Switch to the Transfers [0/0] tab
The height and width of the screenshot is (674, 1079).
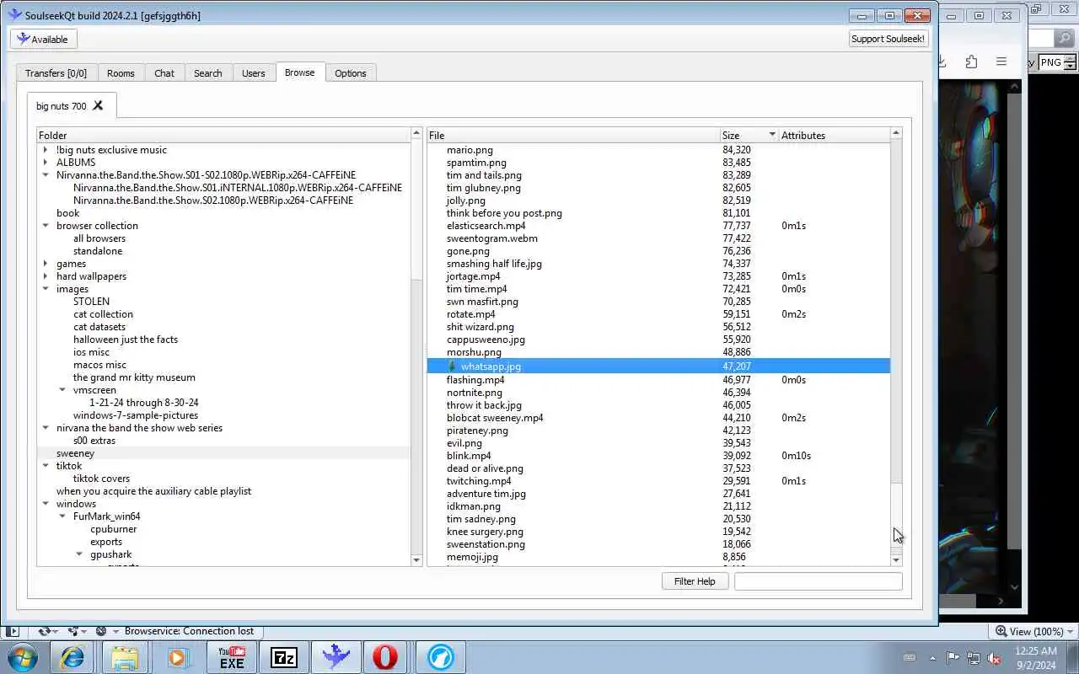pyautogui.click(x=56, y=73)
